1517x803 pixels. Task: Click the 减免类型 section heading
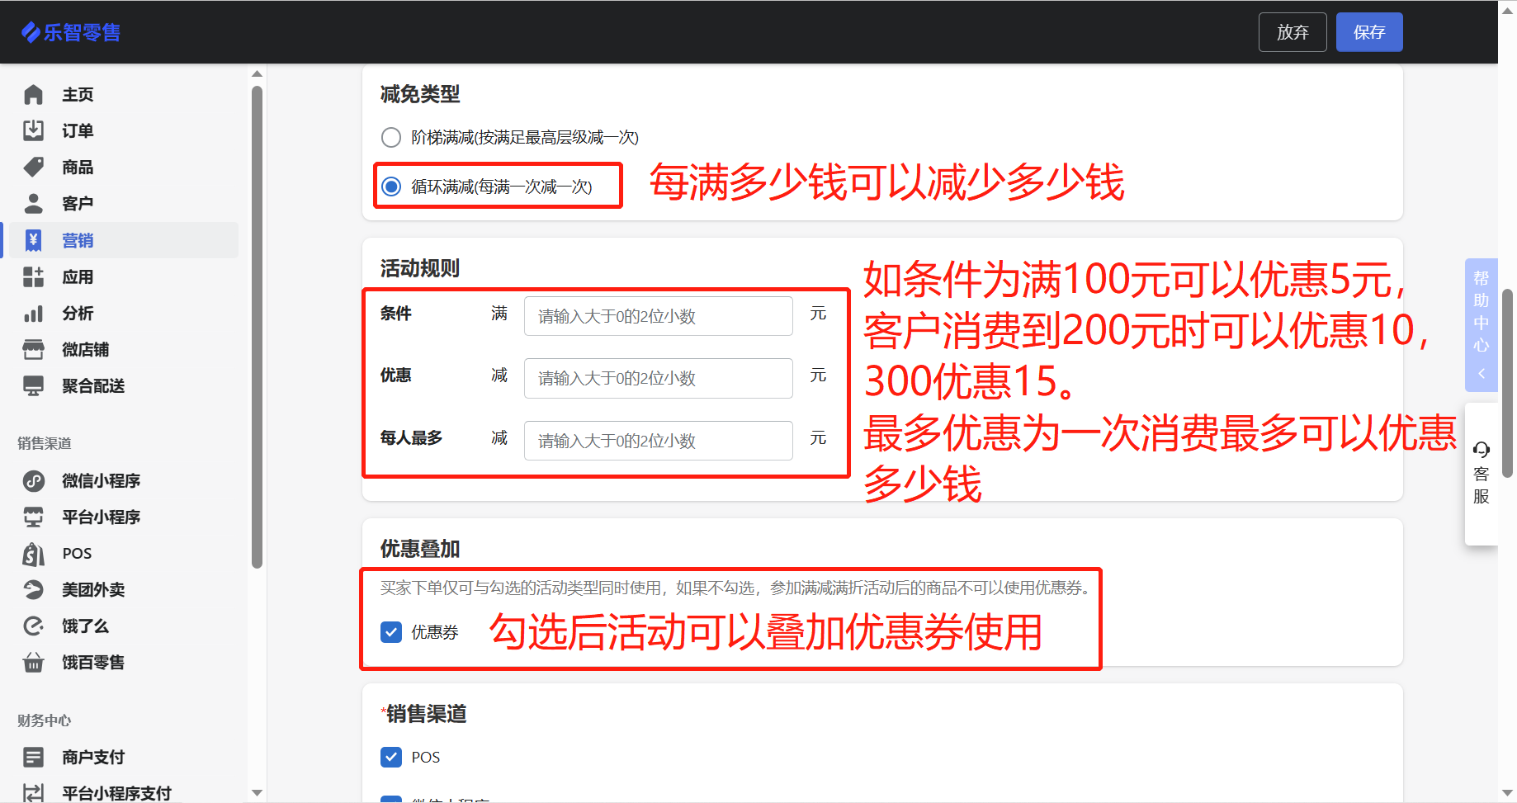pyautogui.click(x=420, y=94)
